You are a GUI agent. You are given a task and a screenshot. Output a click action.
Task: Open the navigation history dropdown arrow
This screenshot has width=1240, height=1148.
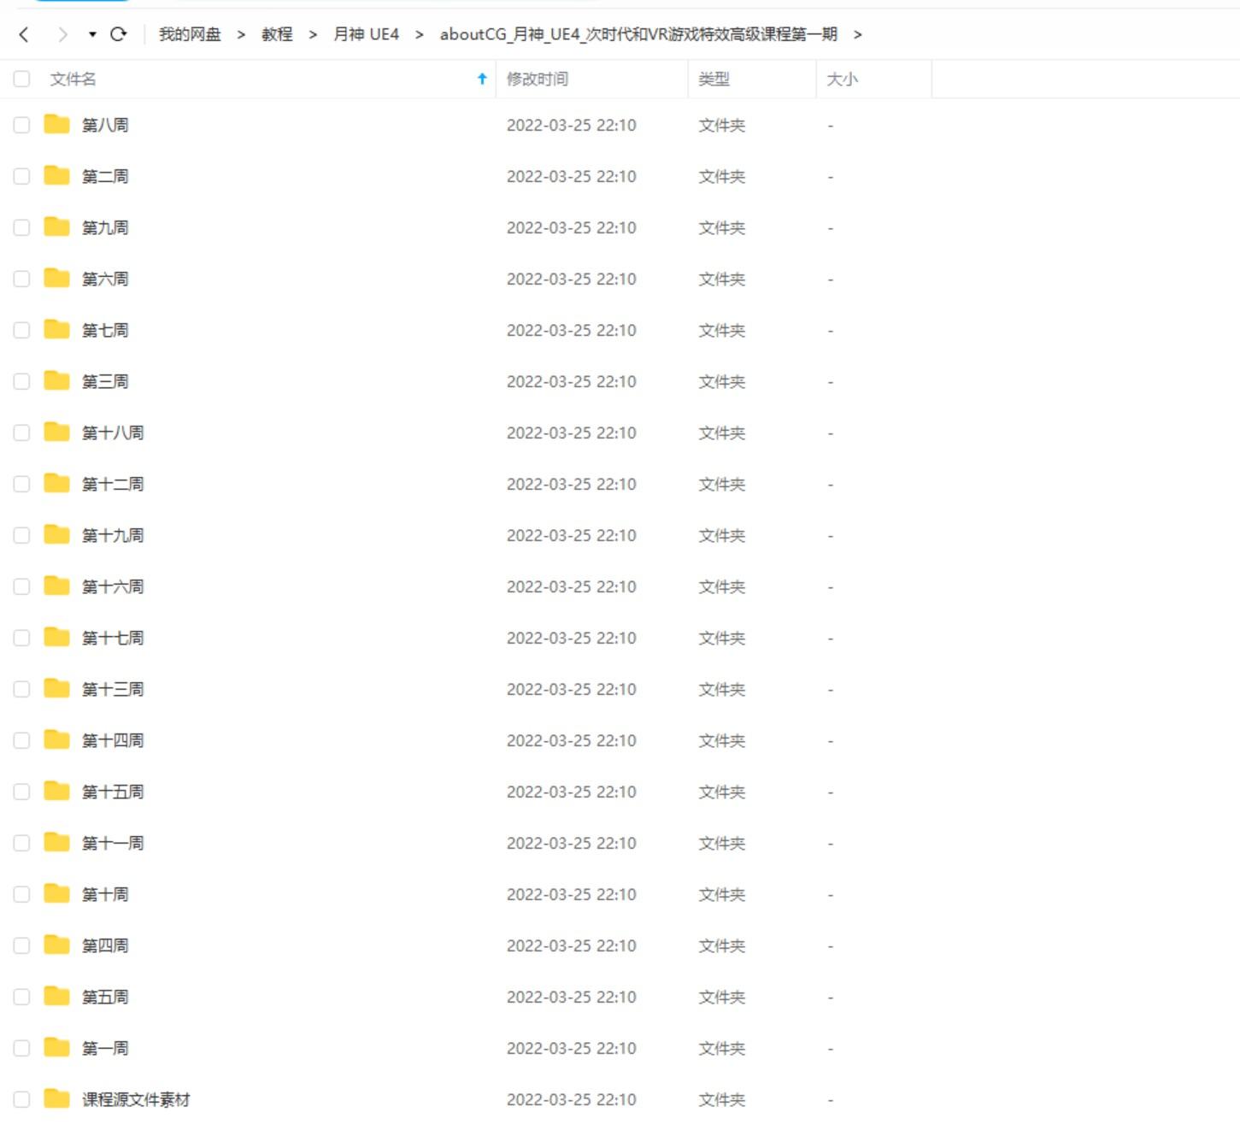(x=92, y=34)
